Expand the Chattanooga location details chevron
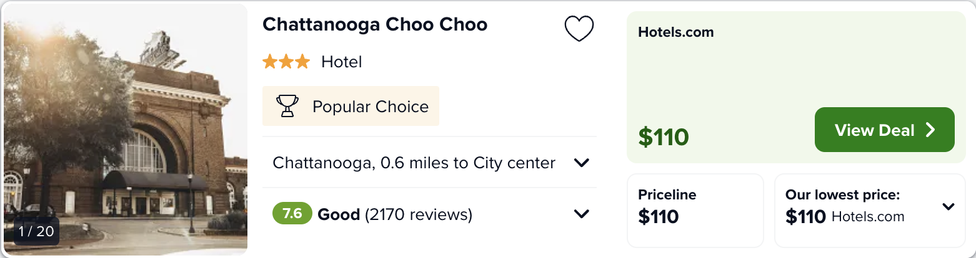The height and width of the screenshot is (258, 976). click(x=582, y=163)
